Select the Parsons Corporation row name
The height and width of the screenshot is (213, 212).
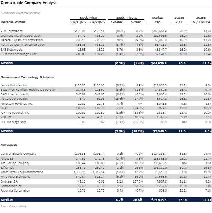click(x=14, y=99)
